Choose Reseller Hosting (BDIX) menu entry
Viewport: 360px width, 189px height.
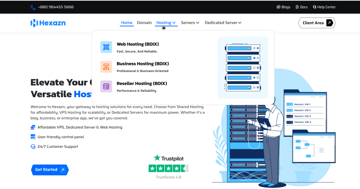142,84
